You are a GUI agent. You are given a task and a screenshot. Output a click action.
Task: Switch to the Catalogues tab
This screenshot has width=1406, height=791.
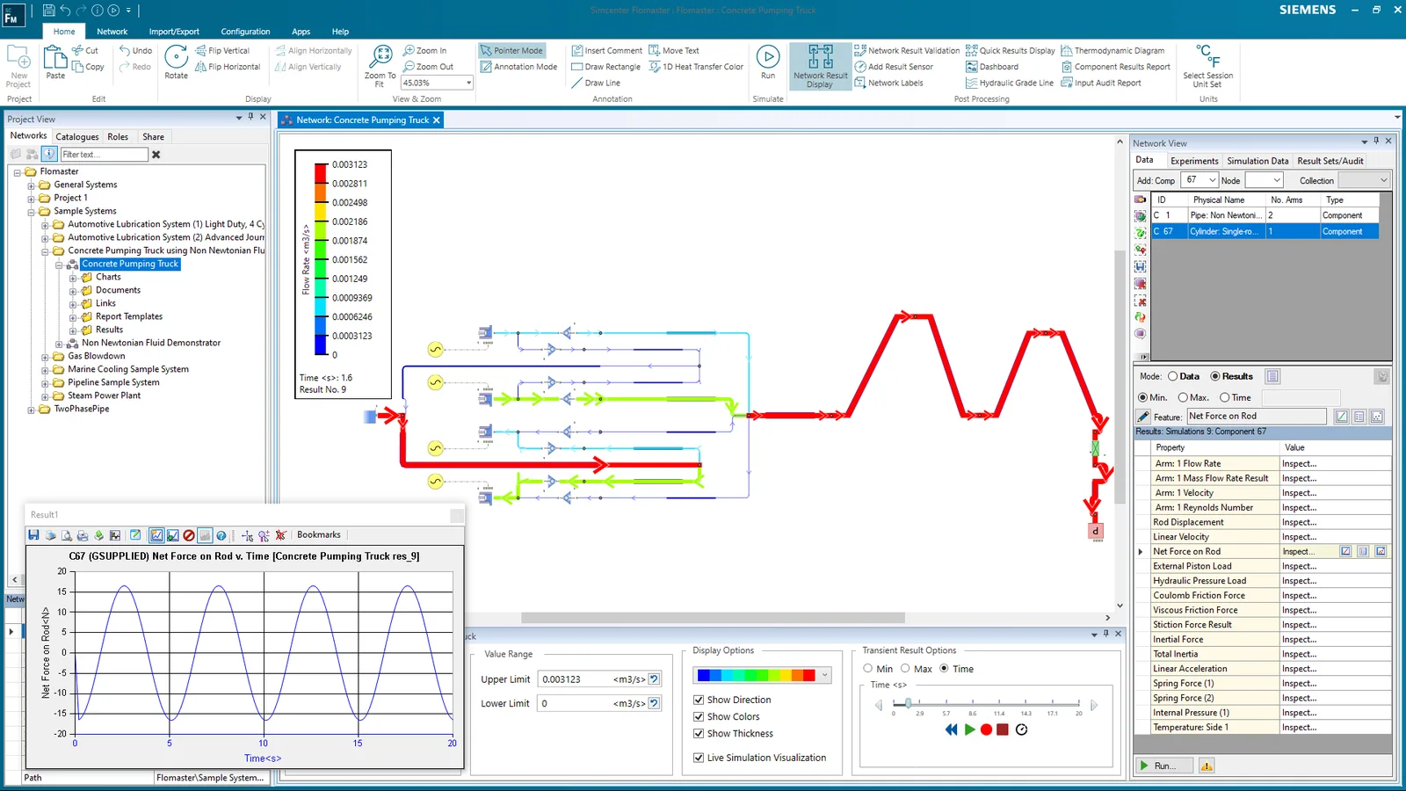[77, 137]
